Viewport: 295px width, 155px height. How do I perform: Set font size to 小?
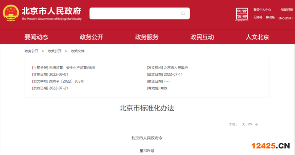point(256,125)
